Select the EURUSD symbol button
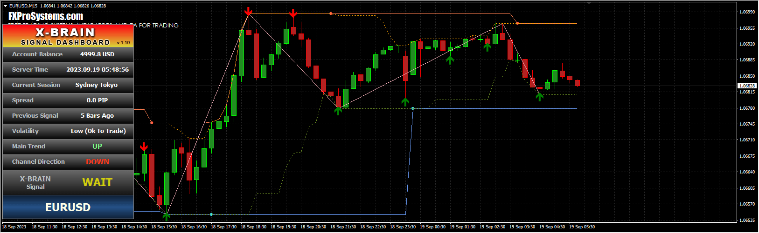The height and width of the screenshot is (233, 759). (x=68, y=207)
